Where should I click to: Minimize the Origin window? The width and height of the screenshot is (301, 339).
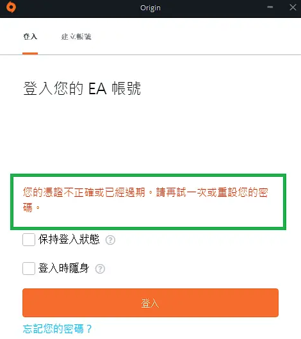point(270,7)
